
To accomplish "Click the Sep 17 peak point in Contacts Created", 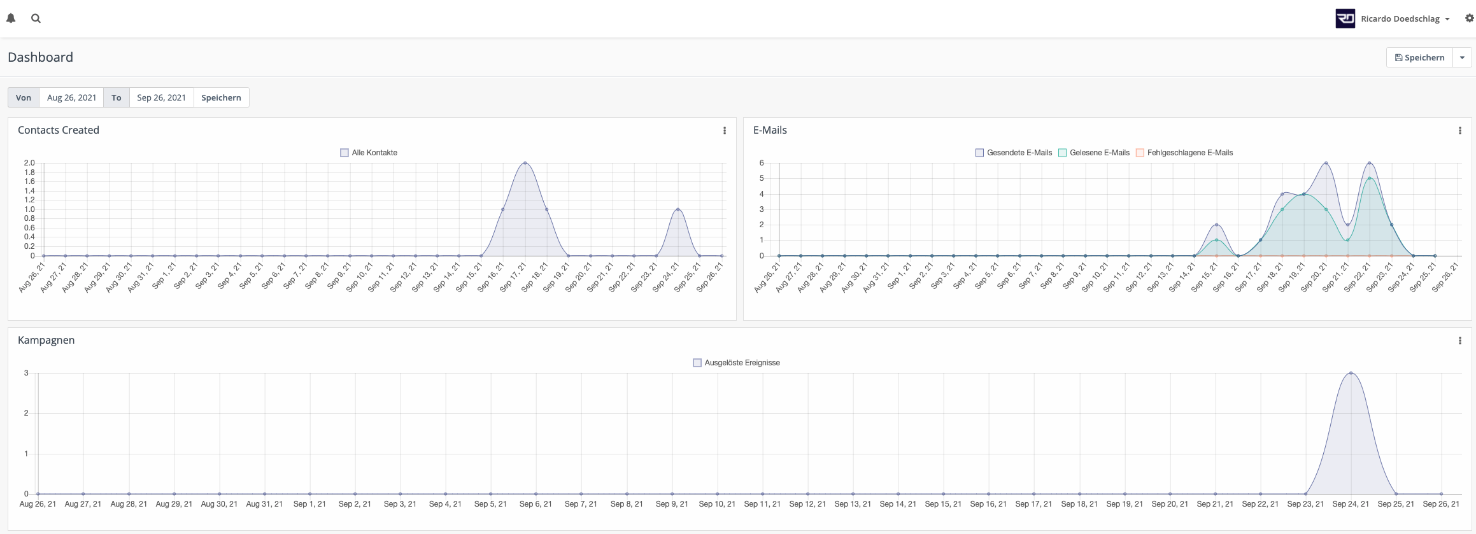I will [525, 163].
